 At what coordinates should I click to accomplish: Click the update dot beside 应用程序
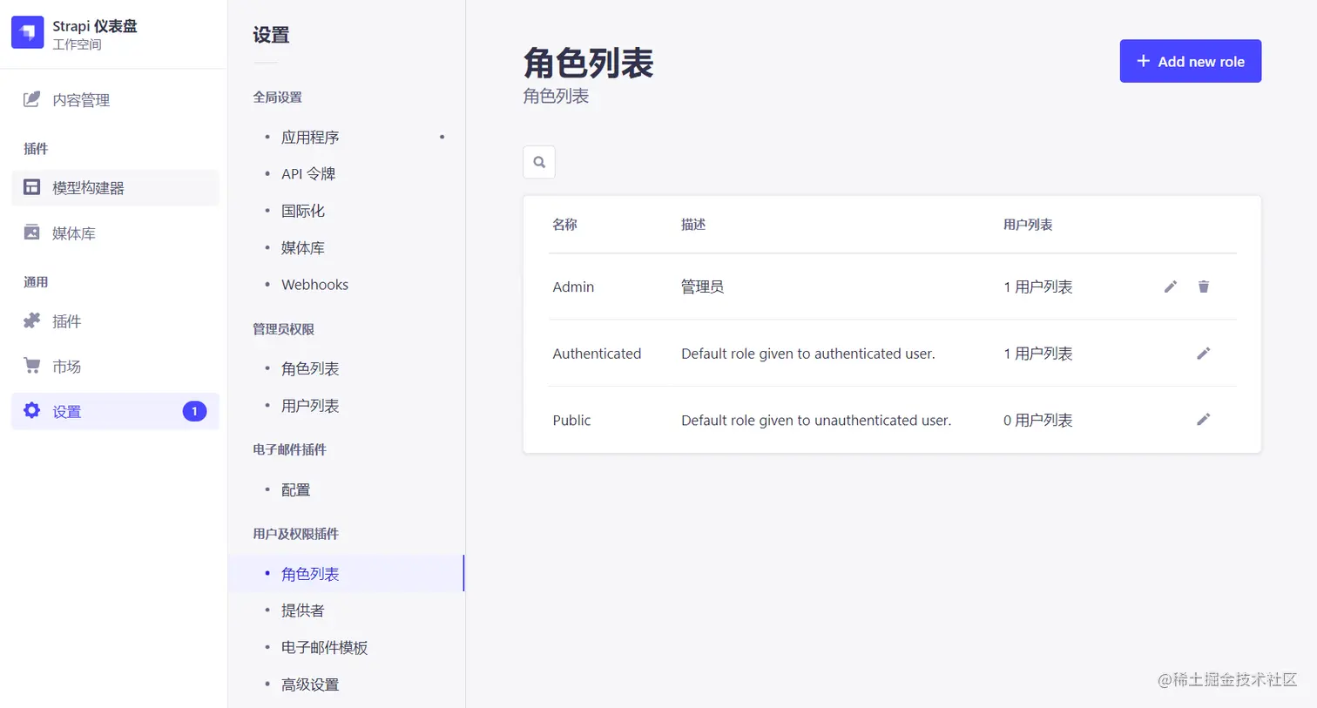(442, 137)
